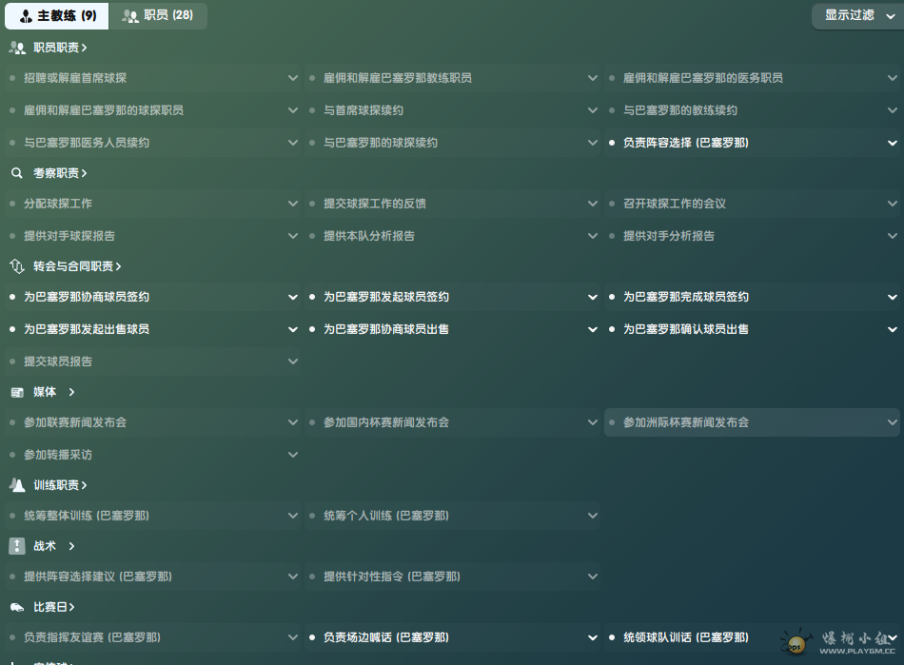This screenshot has height=665, width=904.
Task: Select 提供阵容选择建议 (巴塞罗那) responsibility
Action: (x=153, y=577)
